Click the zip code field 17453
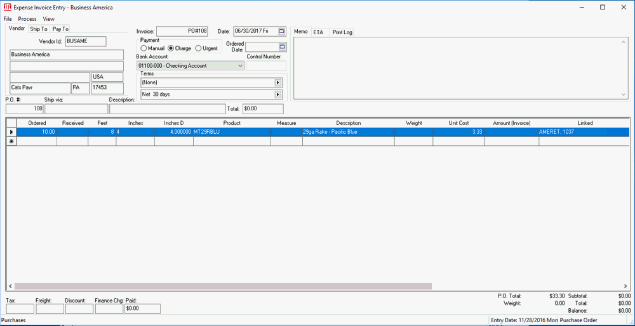 (107, 88)
